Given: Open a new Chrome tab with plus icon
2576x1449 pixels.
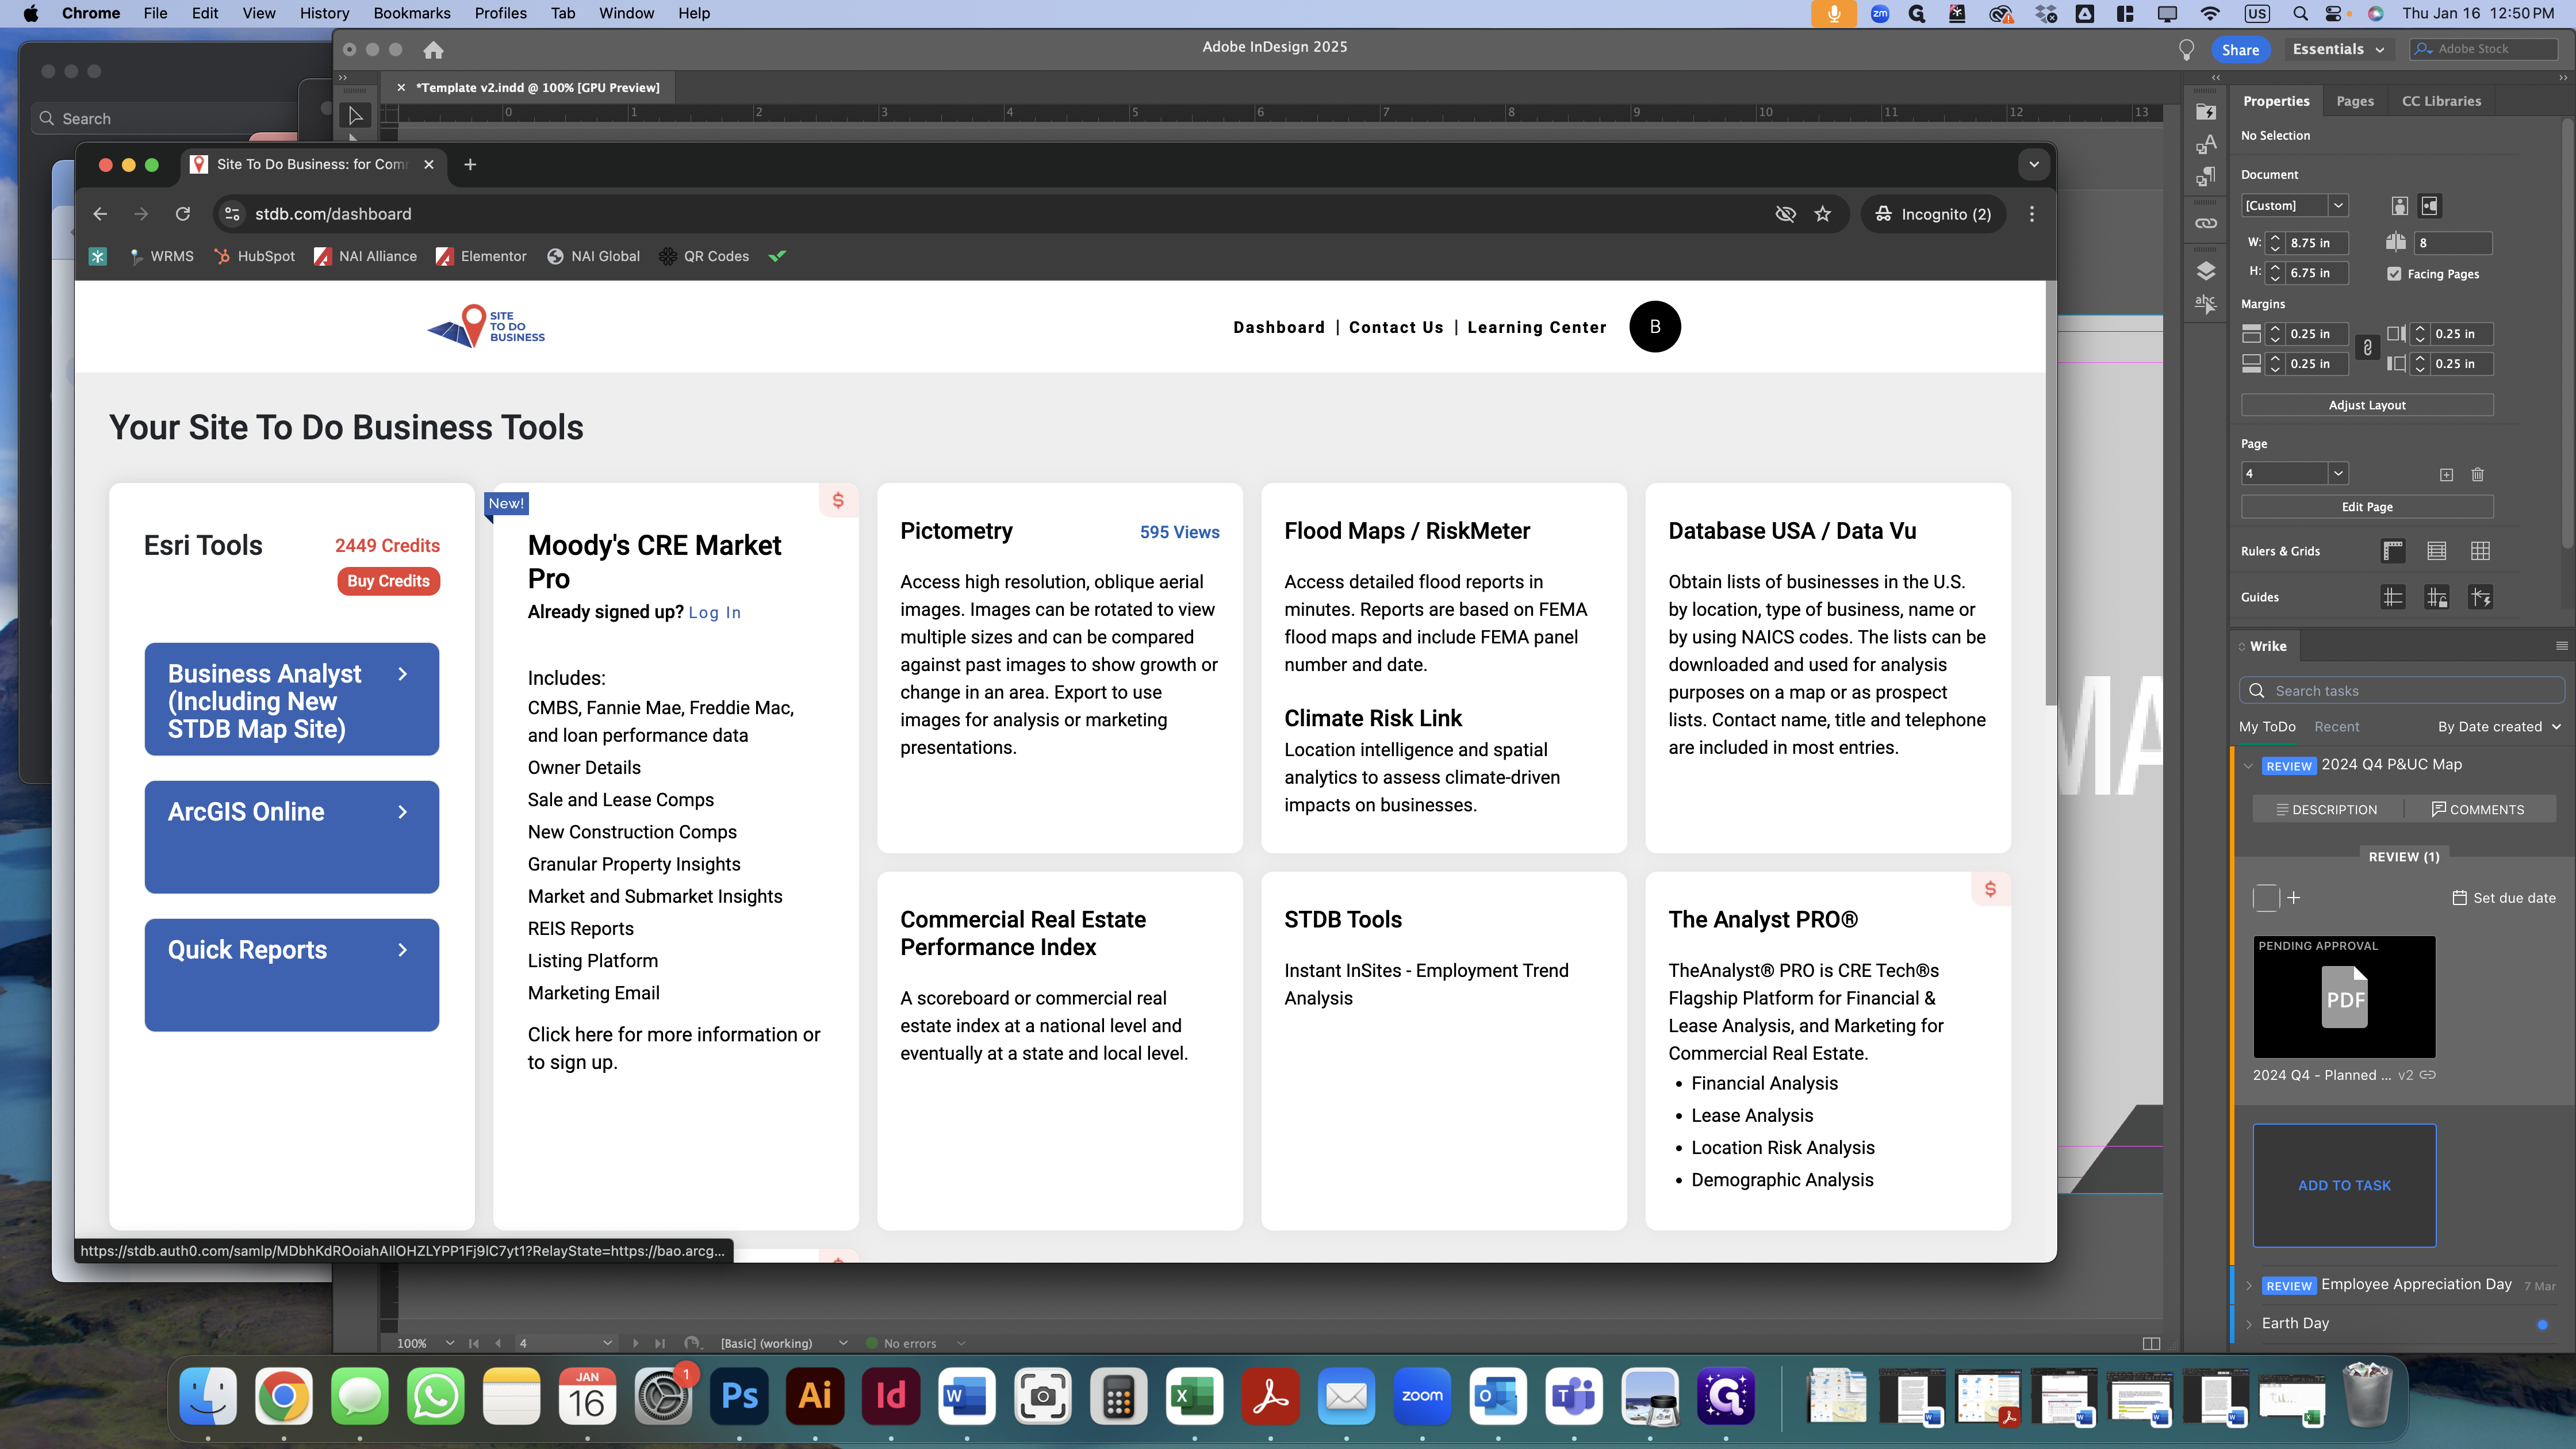Looking at the screenshot, I should pyautogui.click(x=470, y=164).
